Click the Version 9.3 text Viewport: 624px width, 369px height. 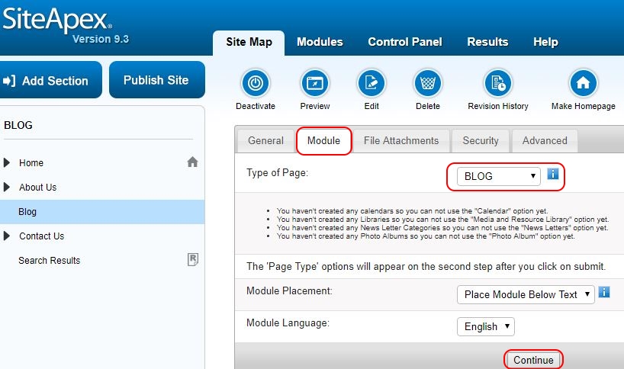point(101,39)
